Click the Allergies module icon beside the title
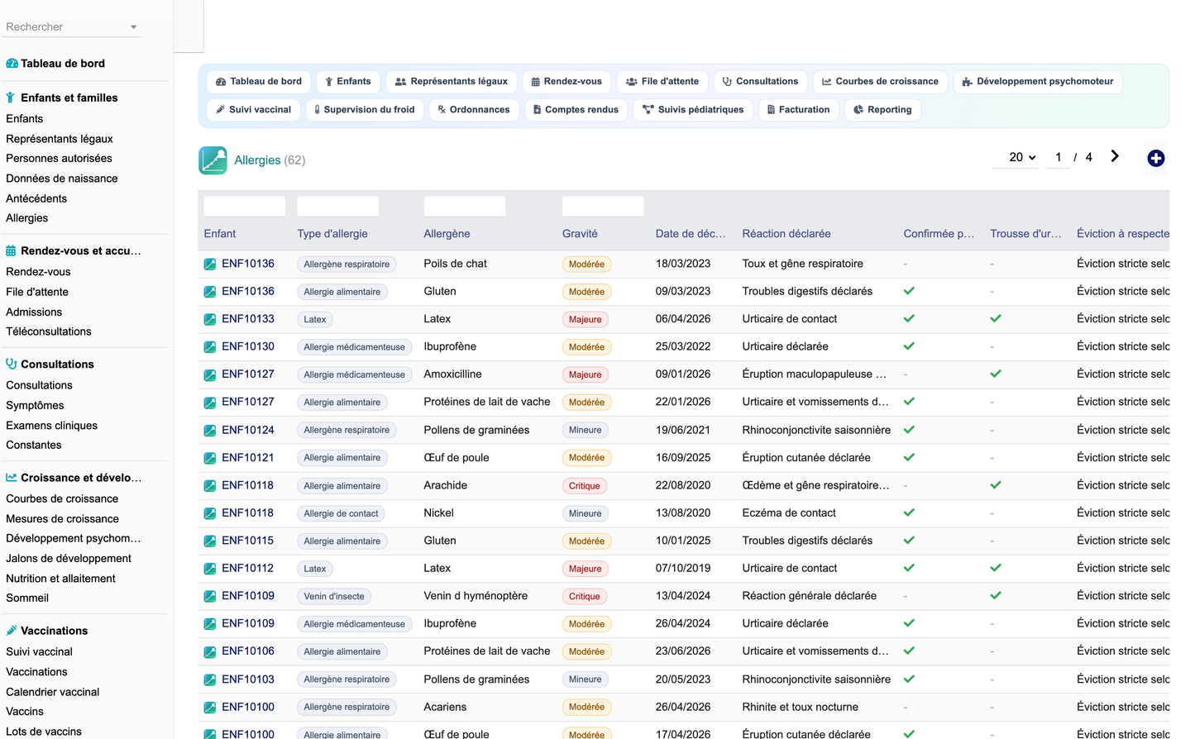 [213, 160]
